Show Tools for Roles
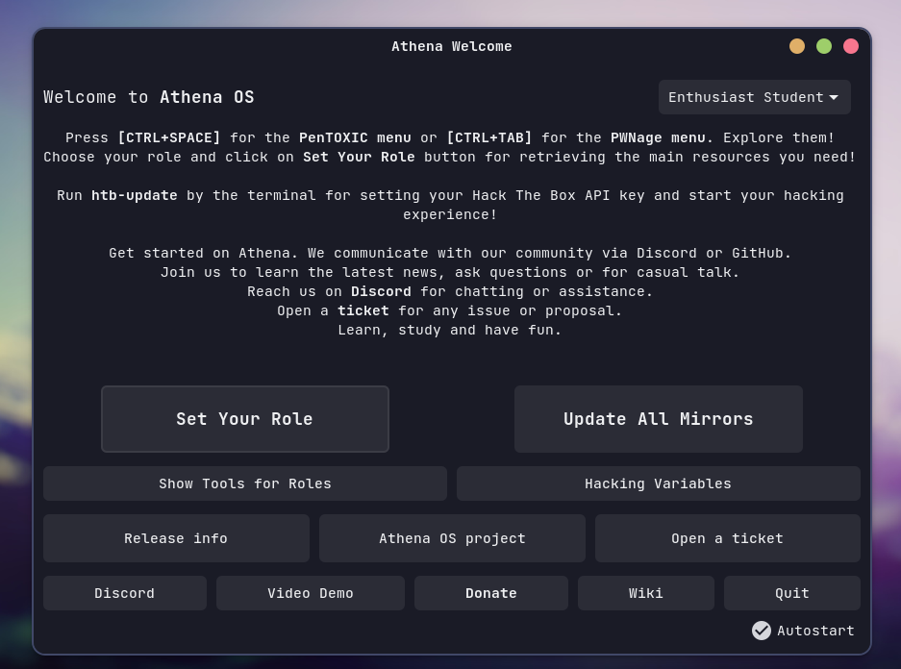 244,483
